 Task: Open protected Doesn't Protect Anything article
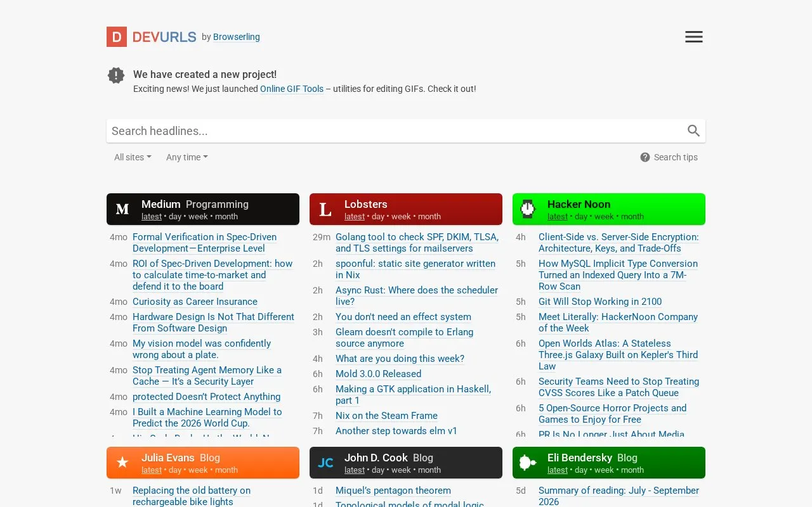(x=206, y=397)
